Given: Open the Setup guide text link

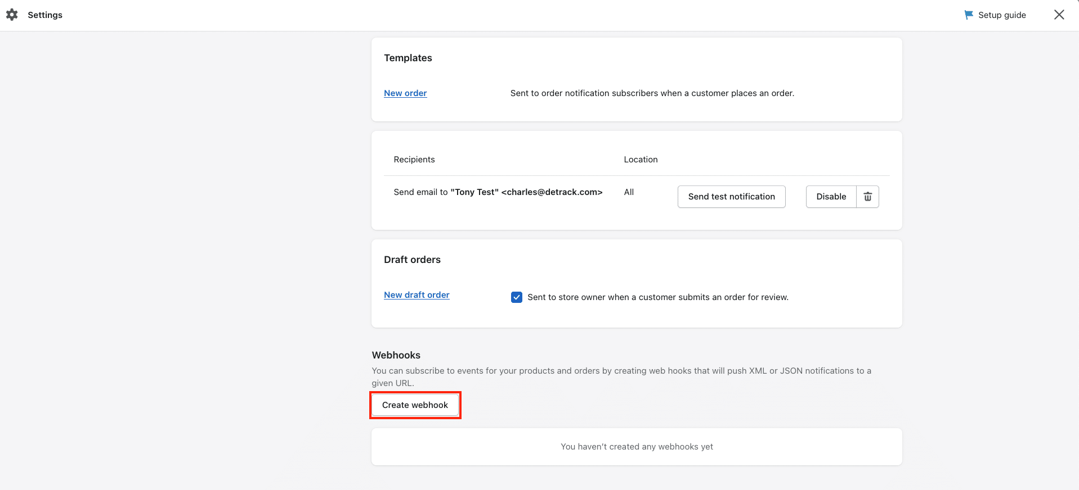Looking at the screenshot, I should [x=1002, y=15].
